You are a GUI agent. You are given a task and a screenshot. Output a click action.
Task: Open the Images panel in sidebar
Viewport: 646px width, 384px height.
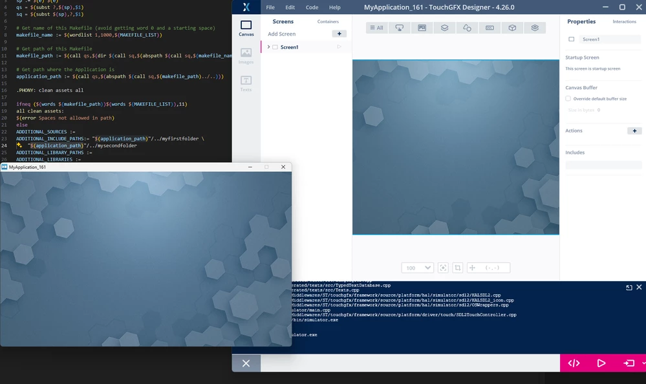point(246,56)
